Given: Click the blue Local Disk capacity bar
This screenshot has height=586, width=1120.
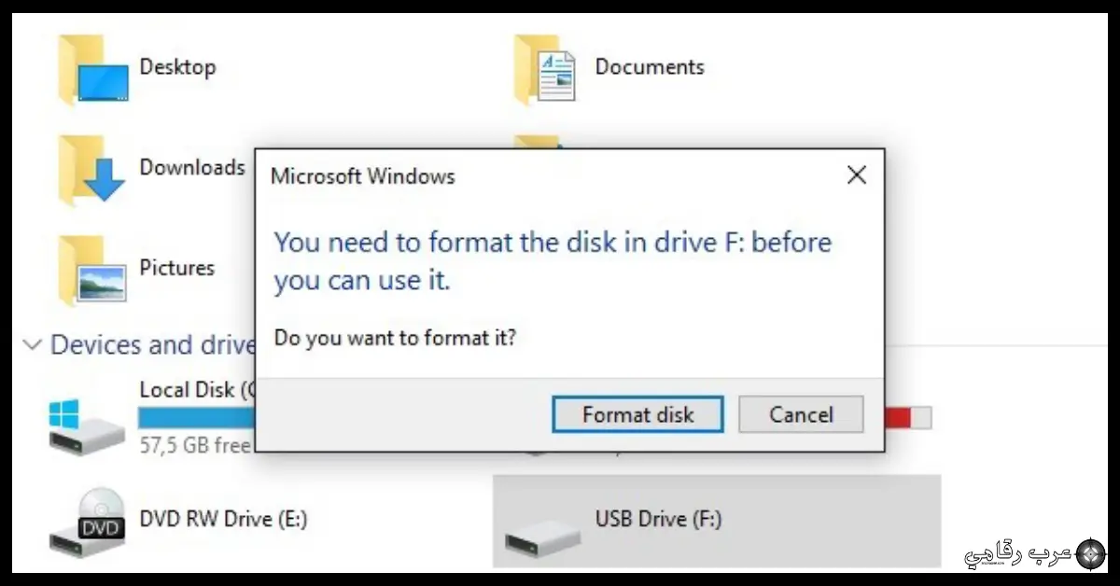Looking at the screenshot, I should (x=196, y=418).
